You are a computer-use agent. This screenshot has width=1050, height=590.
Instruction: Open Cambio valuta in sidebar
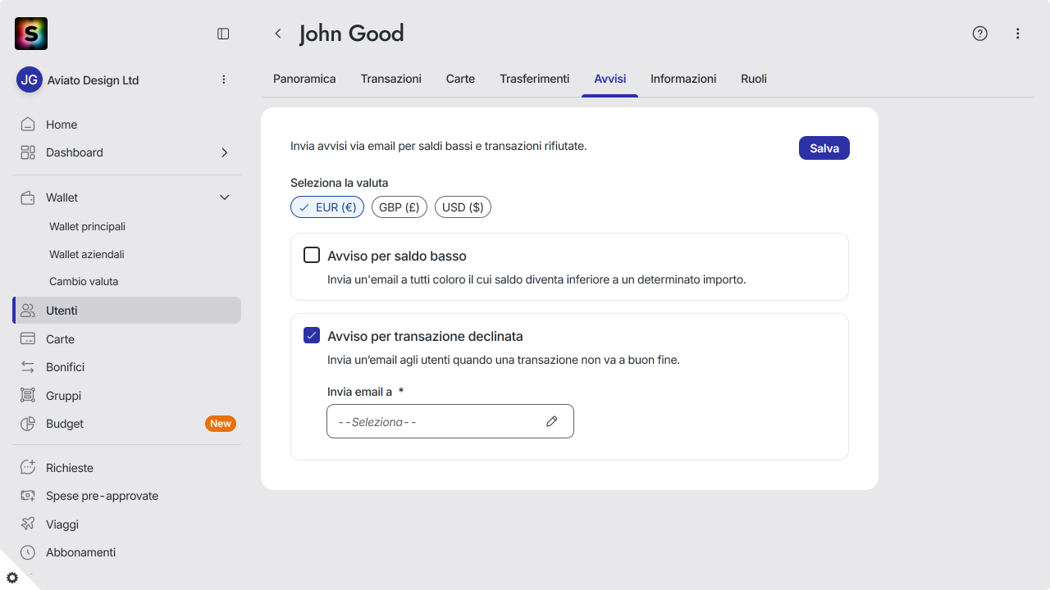84,281
